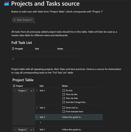Collapse the Project 1 group chevron

pyautogui.click(x=15, y=91)
